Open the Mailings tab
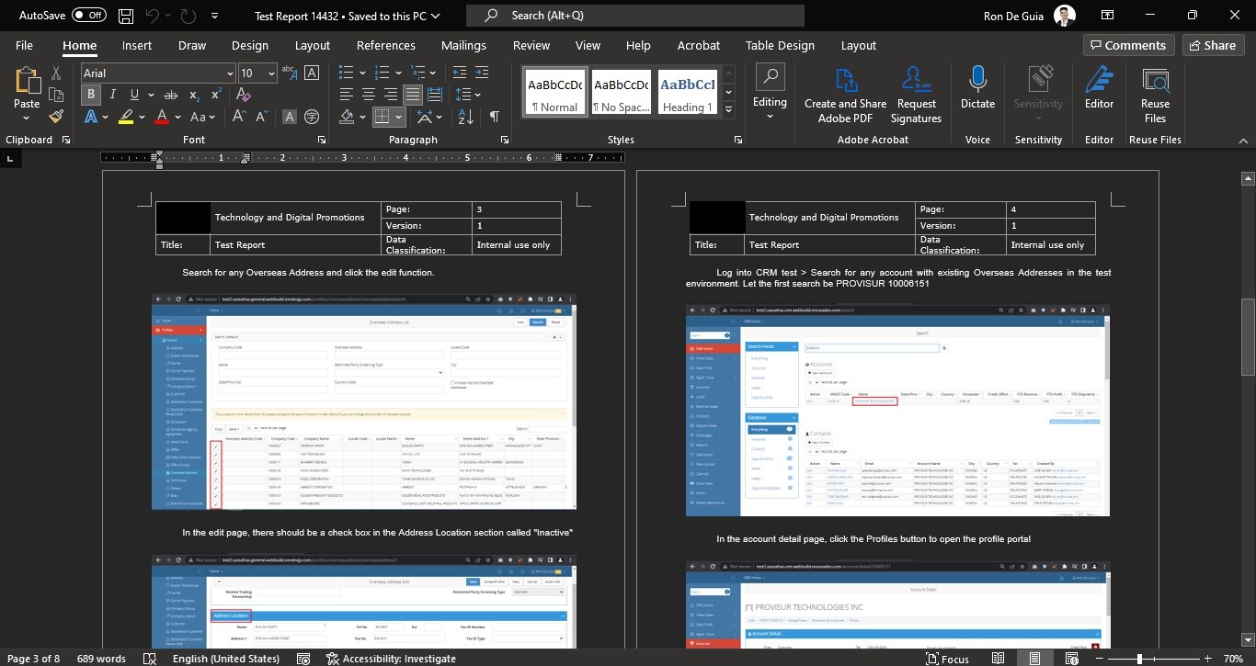The width and height of the screenshot is (1256, 666). [x=463, y=45]
